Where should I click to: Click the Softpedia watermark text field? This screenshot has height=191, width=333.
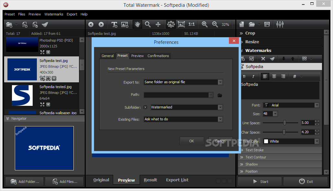click(280, 90)
